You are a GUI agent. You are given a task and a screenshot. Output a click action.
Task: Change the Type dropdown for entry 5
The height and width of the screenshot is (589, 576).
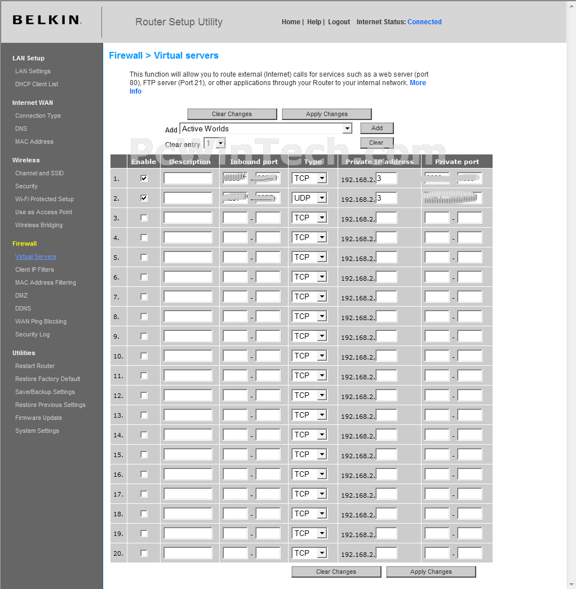pos(309,258)
